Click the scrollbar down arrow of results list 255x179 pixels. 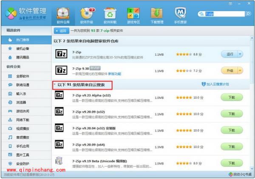(x=252, y=168)
